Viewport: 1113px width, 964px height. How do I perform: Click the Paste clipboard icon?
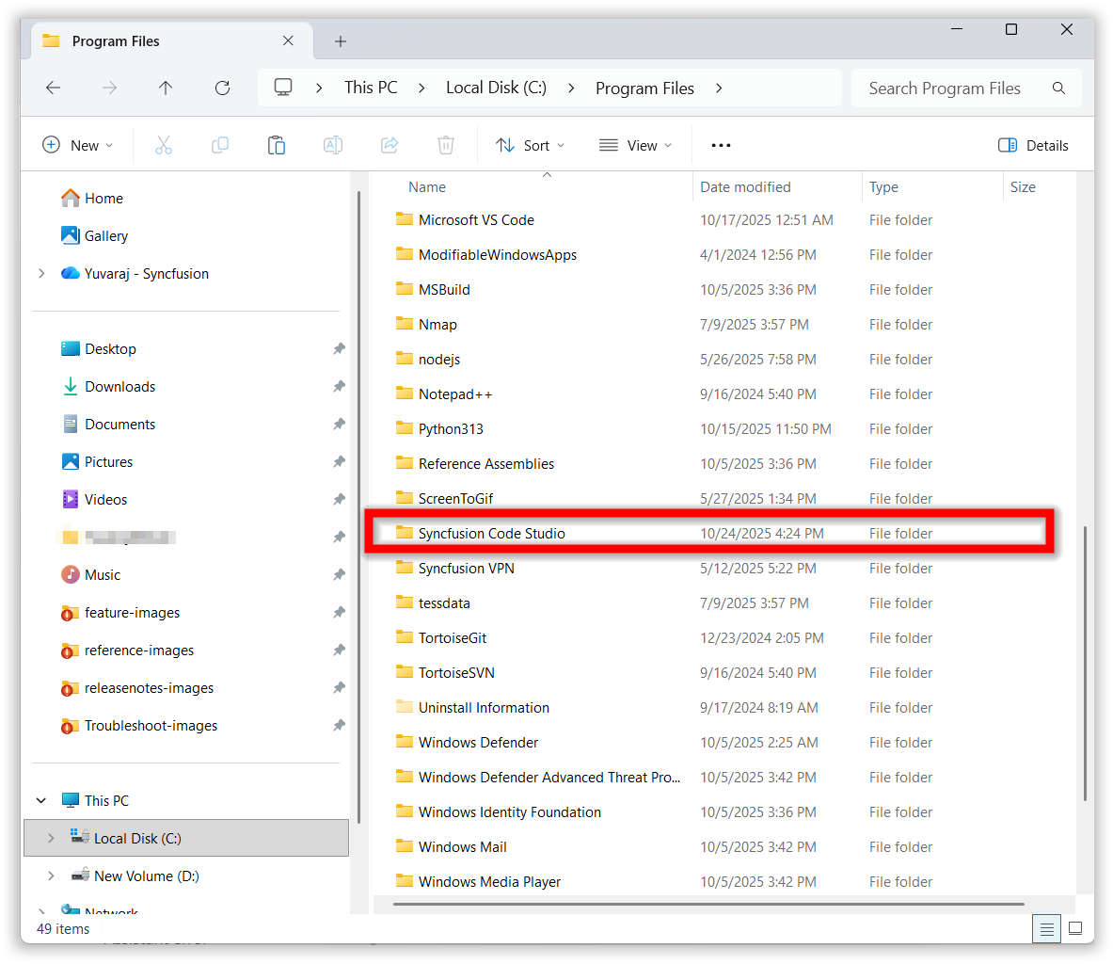click(277, 145)
